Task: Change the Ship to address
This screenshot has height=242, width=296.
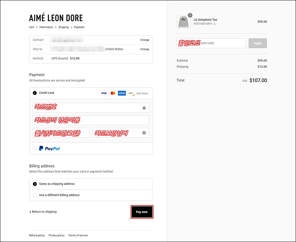Action: [145, 49]
